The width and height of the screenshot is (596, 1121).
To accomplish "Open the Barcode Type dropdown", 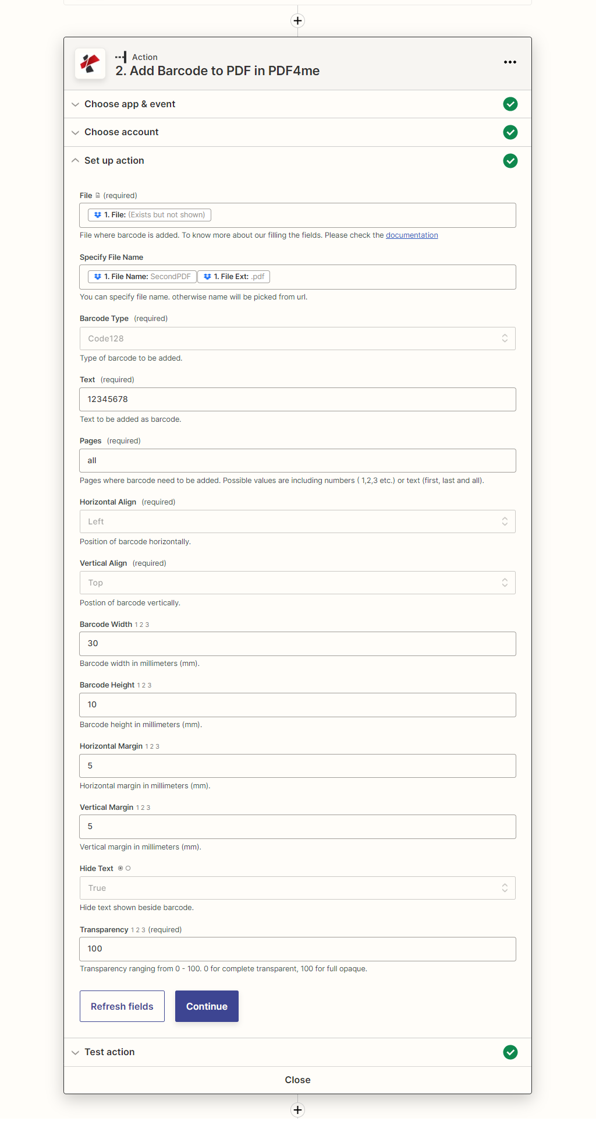I will [x=297, y=339].
